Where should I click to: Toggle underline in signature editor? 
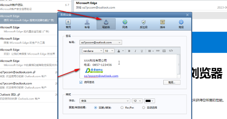click(x=142, y=51)
